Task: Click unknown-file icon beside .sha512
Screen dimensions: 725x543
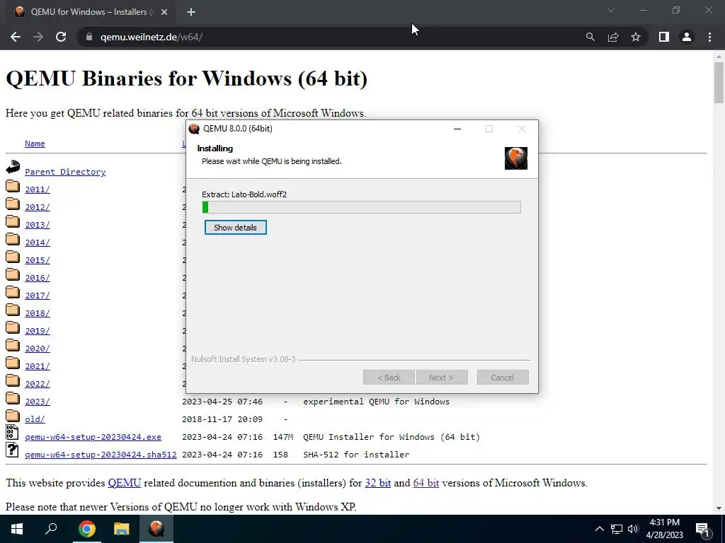Action: pyautogui.click(x=12, y=450)
